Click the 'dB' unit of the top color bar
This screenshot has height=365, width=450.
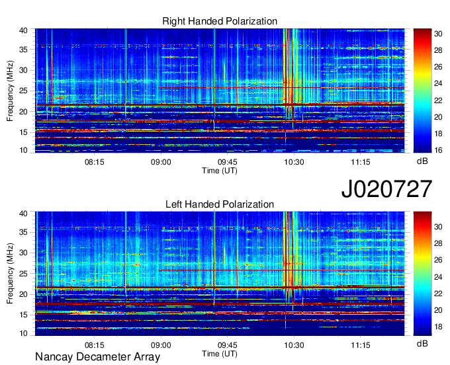coord(422,161)
